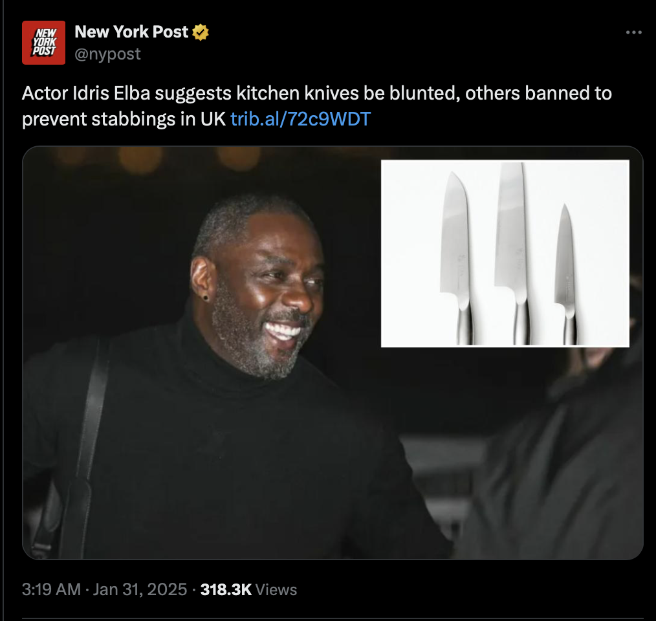Click the small paring knife on right
This screenshot has width=656, height=621.
coord(567,274)
